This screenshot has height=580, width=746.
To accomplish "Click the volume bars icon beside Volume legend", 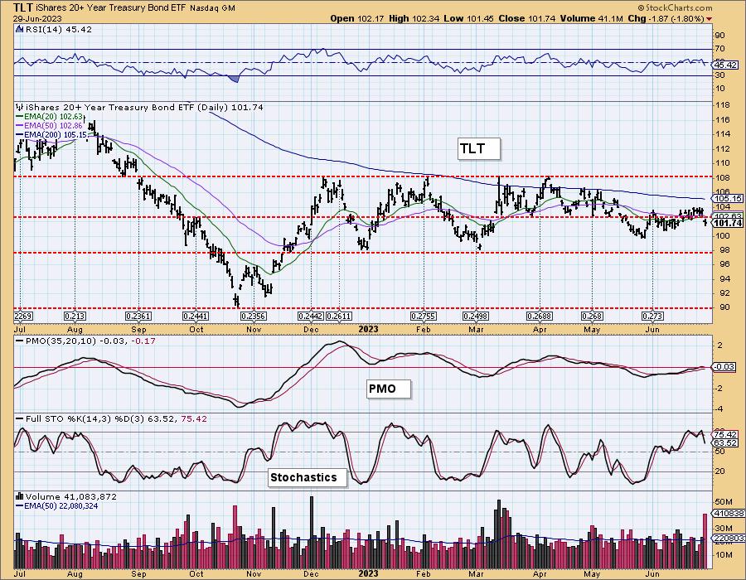I will (x=20, y=496).
